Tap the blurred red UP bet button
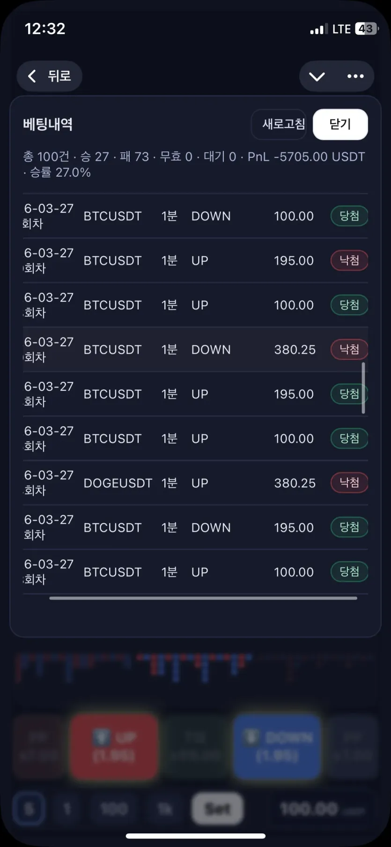391x847 pixels. tap(114, 746)
